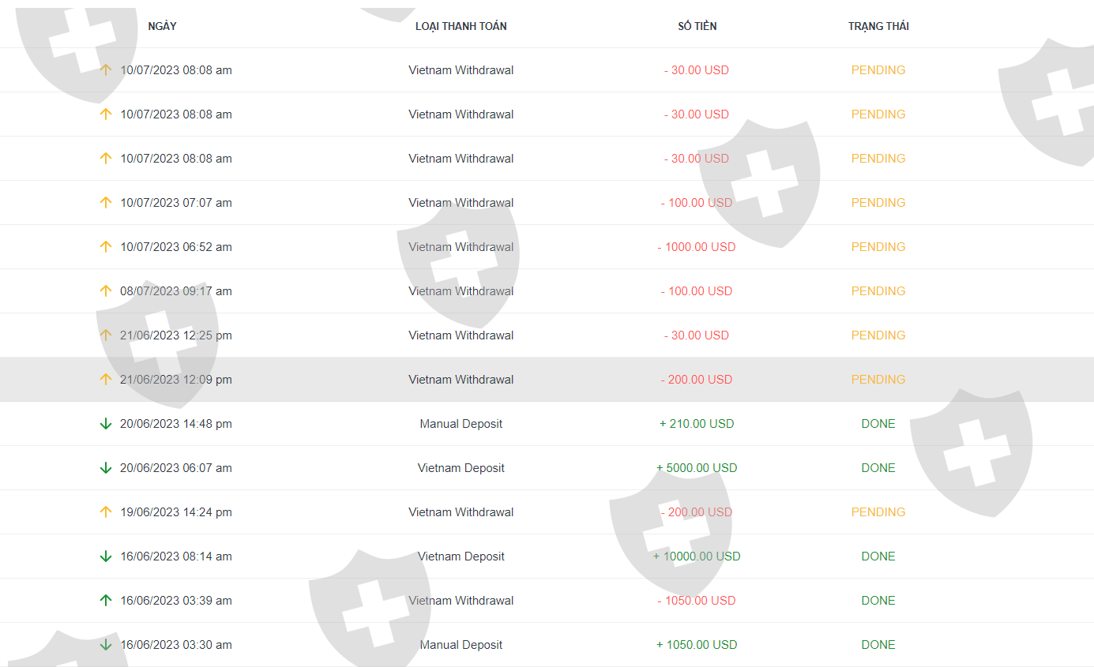The width and height of the screenshot is (1094, 667).
Task: Click the green down arrow beside 20/06/2023 14:48 pm
Action: pyautogui.click(x=106, y=424)
